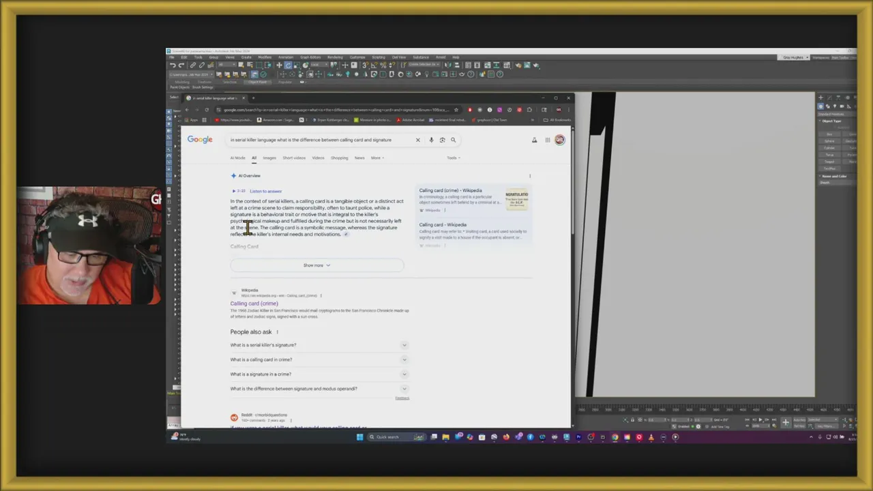Open Select by Name in 3ds Max
The height and width of the screenshot is (491, 873).
pyautogui.click(x=250, y=65)
